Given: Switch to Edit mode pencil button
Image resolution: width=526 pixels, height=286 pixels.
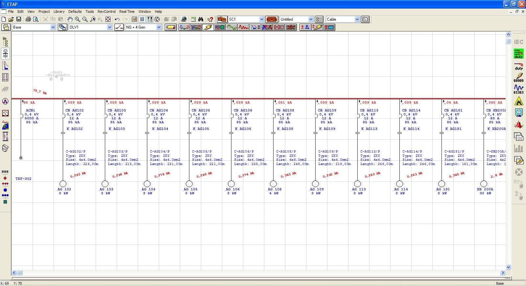Looking at the screenshot, I should (x=171, y=27).
